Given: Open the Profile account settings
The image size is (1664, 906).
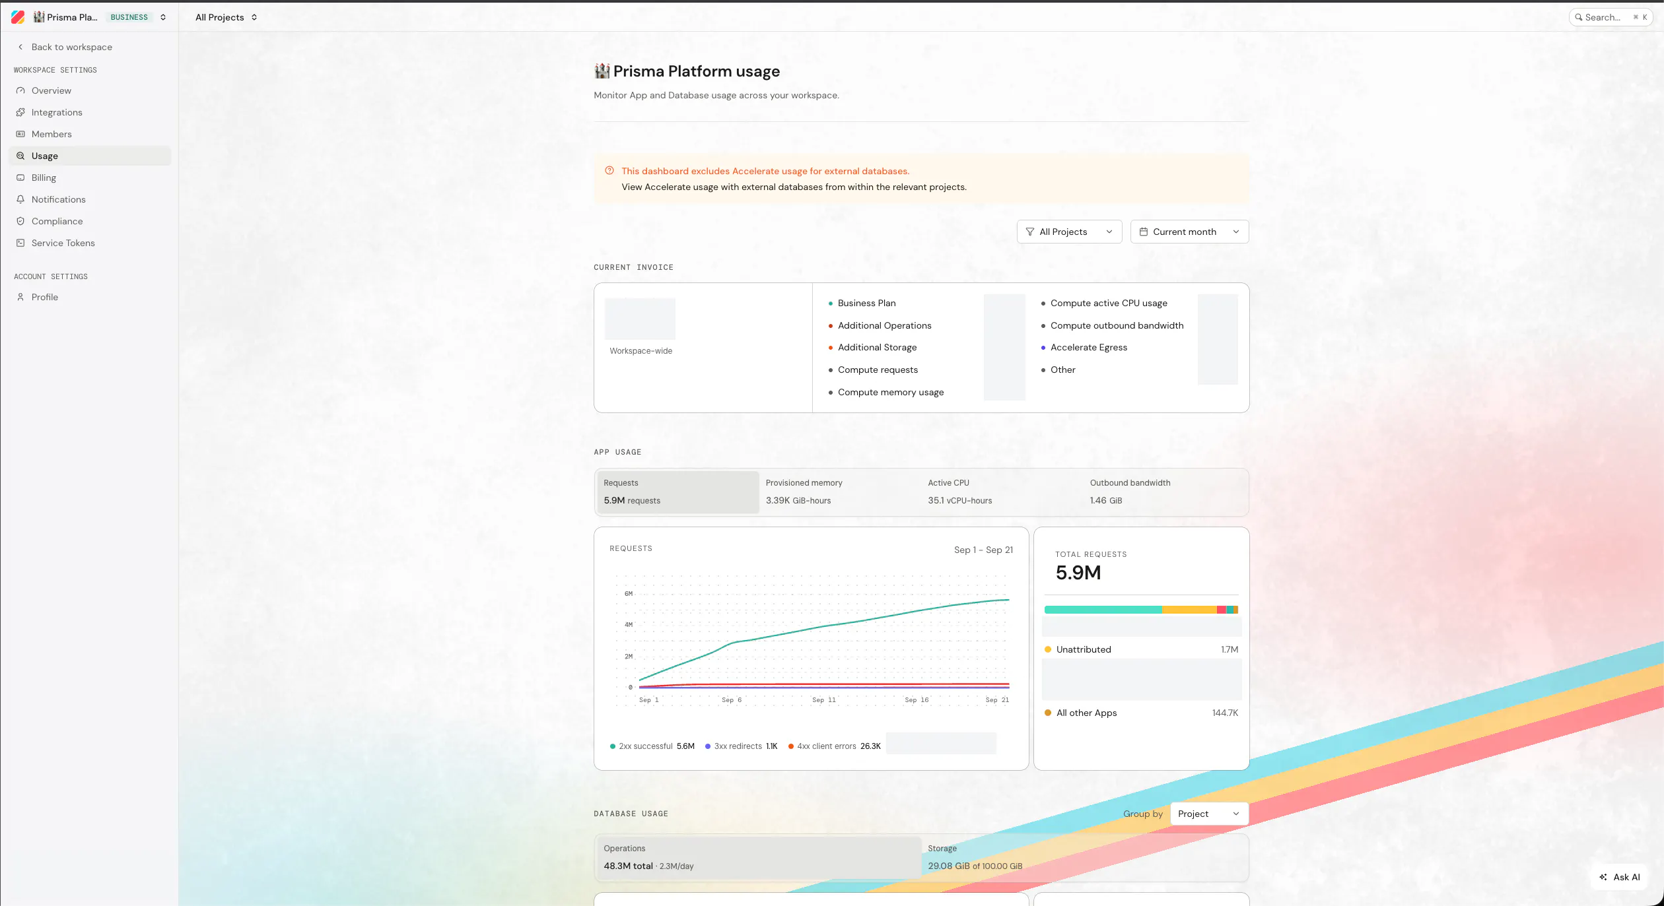Looking at the screenshot, I should [90, 297].
